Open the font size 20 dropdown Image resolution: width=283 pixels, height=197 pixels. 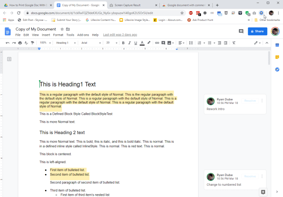click(112, 43)
